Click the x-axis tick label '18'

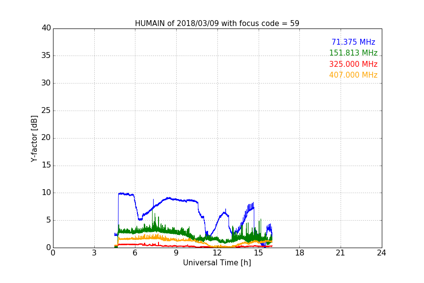pyautogui.click(x=300, y=253)
